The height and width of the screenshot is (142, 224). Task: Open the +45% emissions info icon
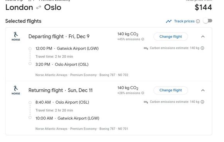point(143,39)
